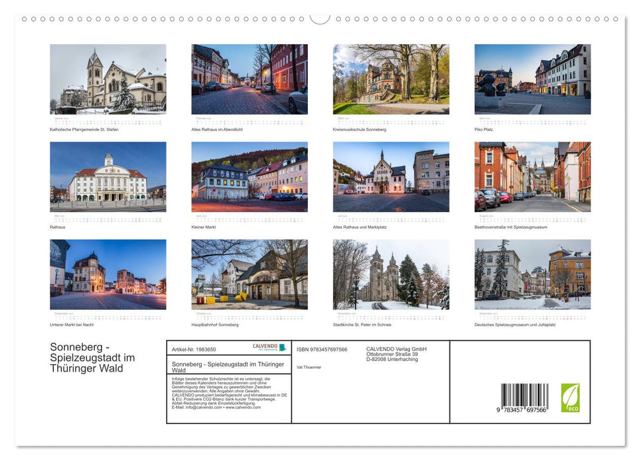Open the January thumbnail of St. Stefan church

click(x=107, y=79)
